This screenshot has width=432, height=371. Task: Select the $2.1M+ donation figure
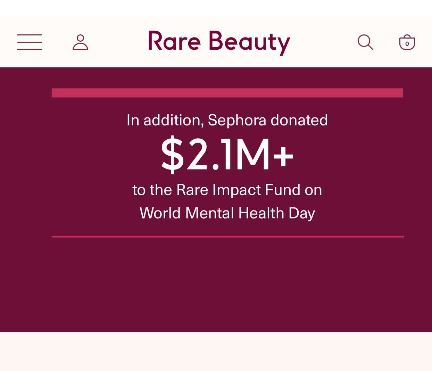pyautogui.click(x=227, y=154)
